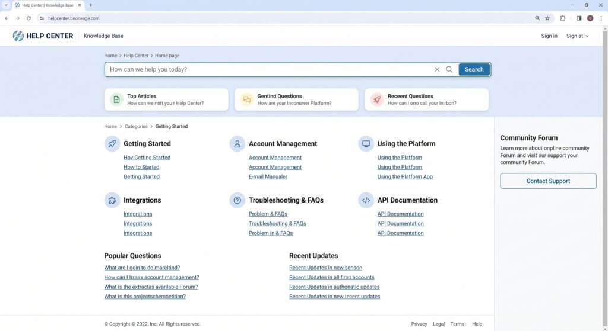
Task: Click the Privacy footer link
Action: 419,324
